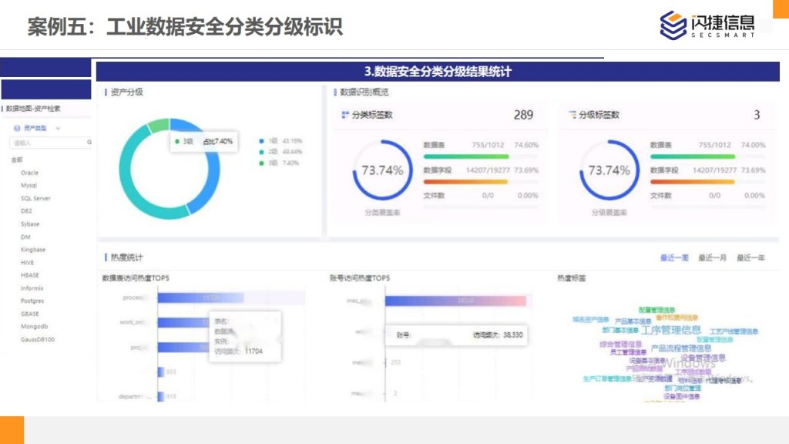The height and width of the screenshot is (444, 789).
Task: Click the 分级覆盖率 73.74% ring
Action: point(609,170)
